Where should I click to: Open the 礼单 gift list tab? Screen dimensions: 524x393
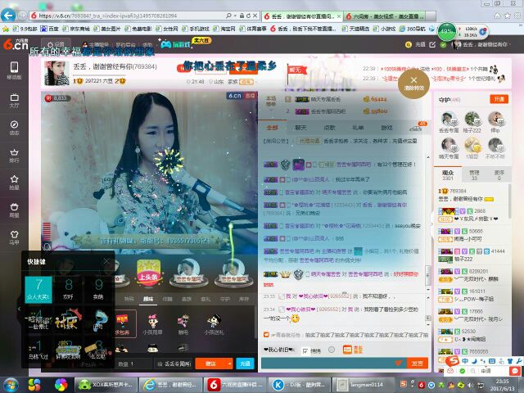(358, 128)
